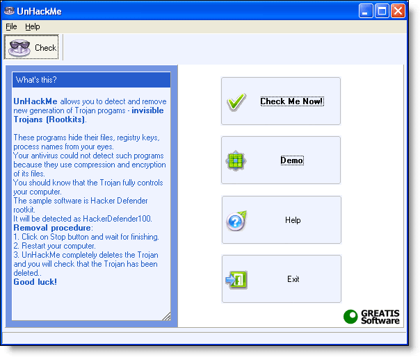Click the green checkmark icon
Screen dimensions: 420x357
[236, 101]
